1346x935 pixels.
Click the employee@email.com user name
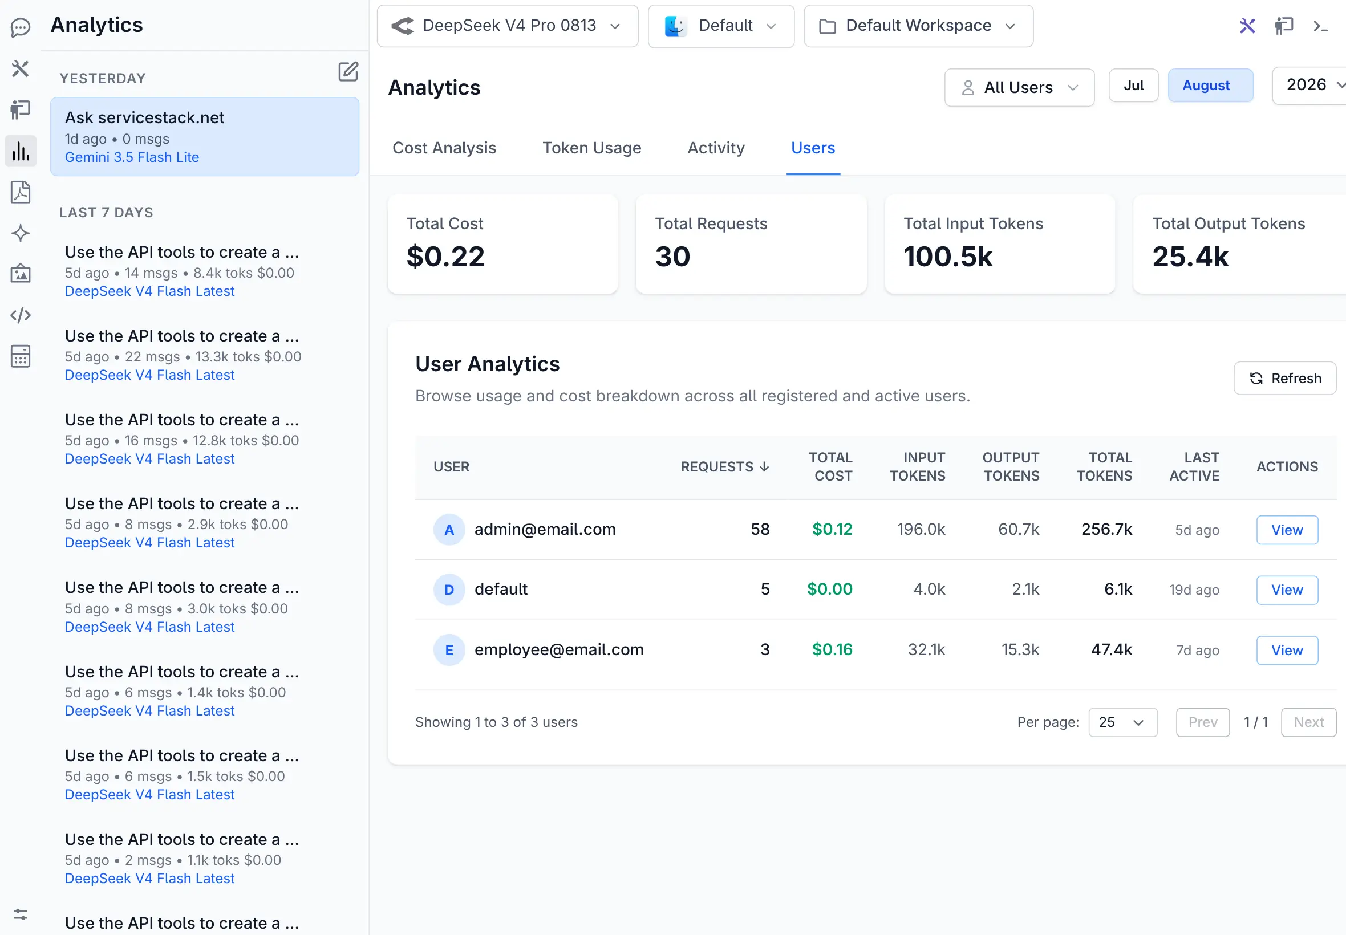tap(559, 650)
